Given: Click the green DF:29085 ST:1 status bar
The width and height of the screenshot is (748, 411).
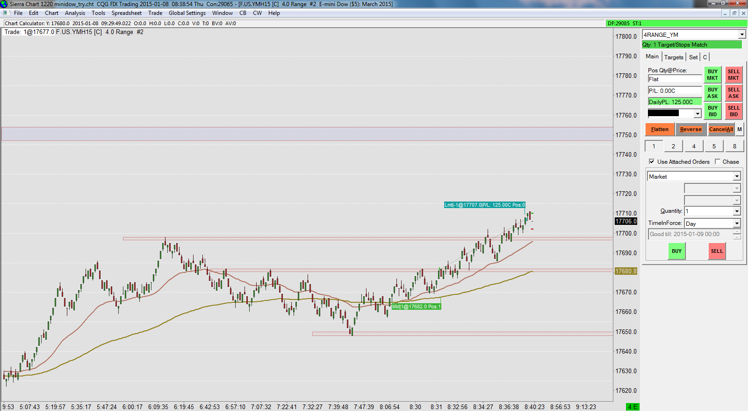Looking at the screenshot, I should click(676, 23).
